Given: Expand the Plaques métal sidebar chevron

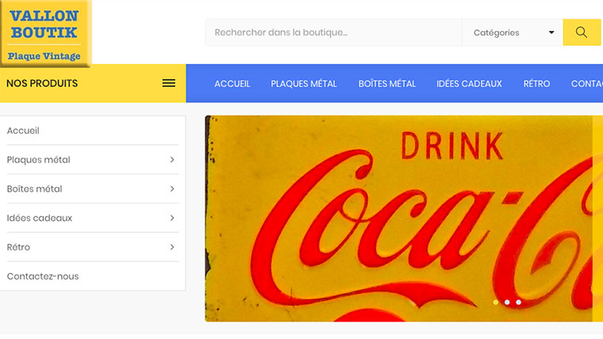Looking at the screenshot, I should click(172, 160).
